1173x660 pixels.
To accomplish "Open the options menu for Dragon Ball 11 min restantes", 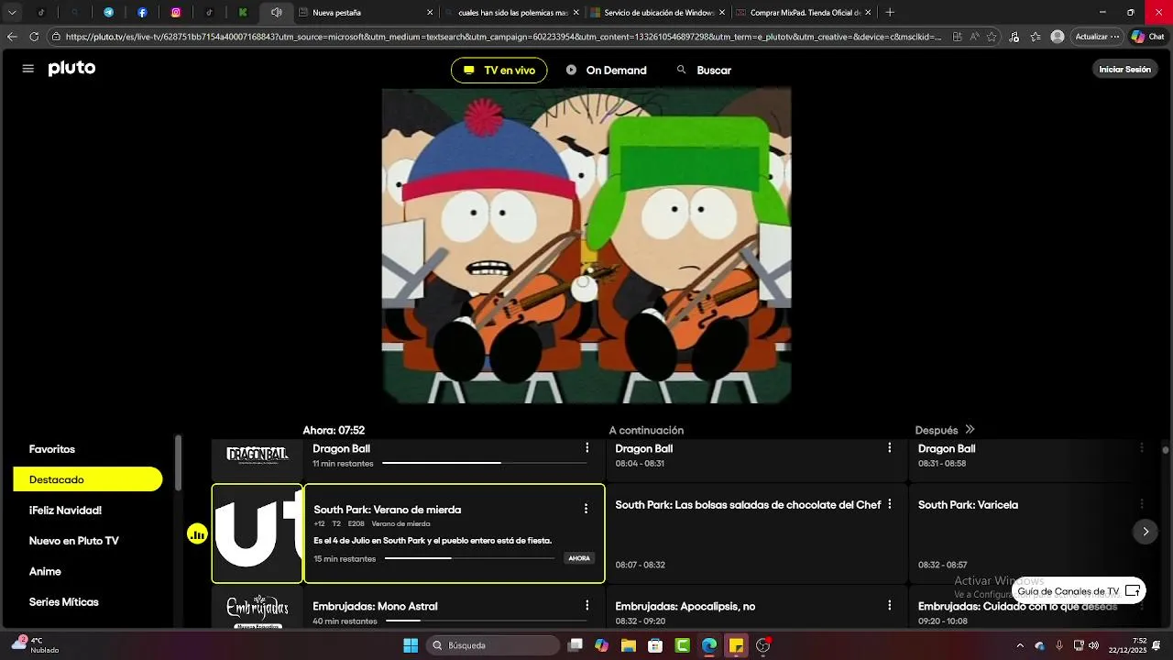I will coord(587,448).
